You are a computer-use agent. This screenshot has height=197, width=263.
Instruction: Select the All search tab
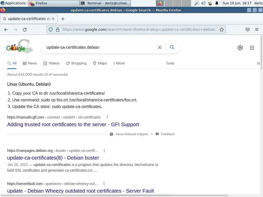12,63
